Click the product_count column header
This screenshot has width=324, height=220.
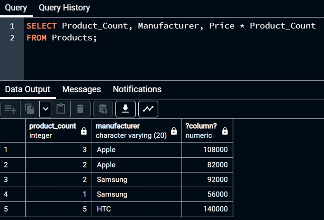pyautogui.click(x=52, y=126)
